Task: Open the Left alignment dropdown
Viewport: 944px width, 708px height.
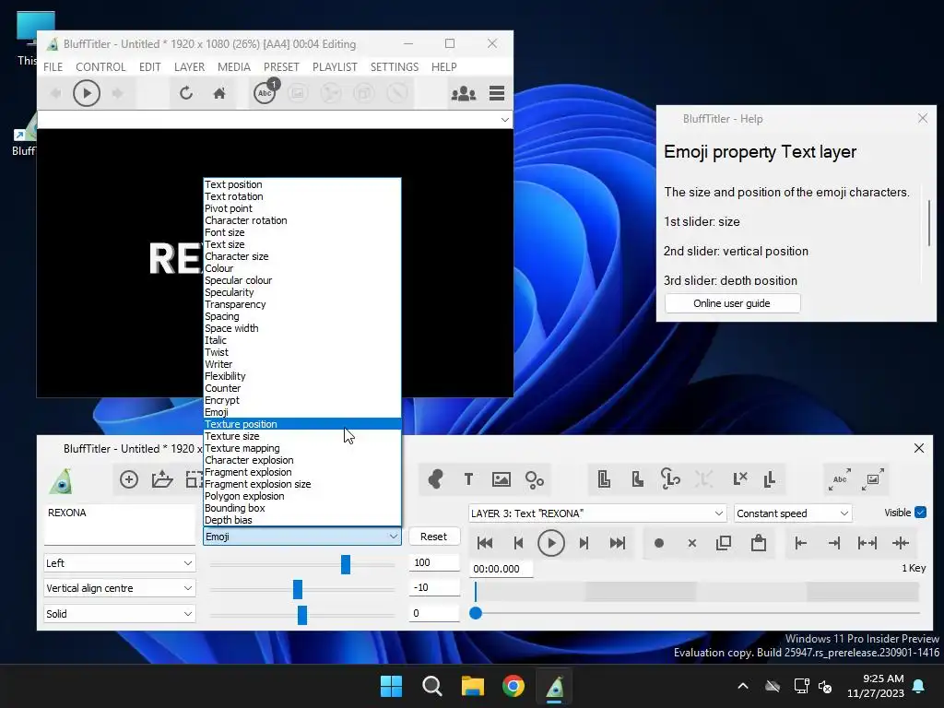Action: [x=119, y=563]
